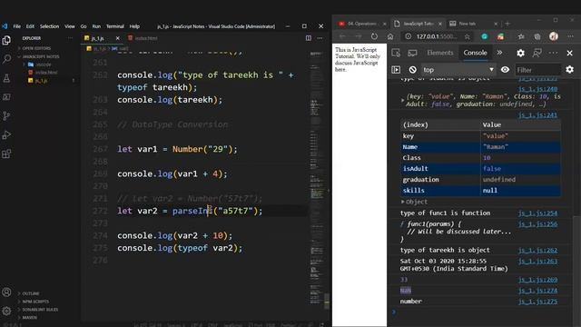Open Run and Debug view
581x327 pixels.
pyautogui.click(x=6, y=134)
